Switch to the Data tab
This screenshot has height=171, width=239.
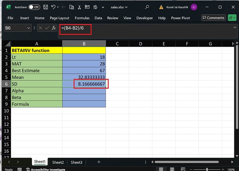pos(98,18)
